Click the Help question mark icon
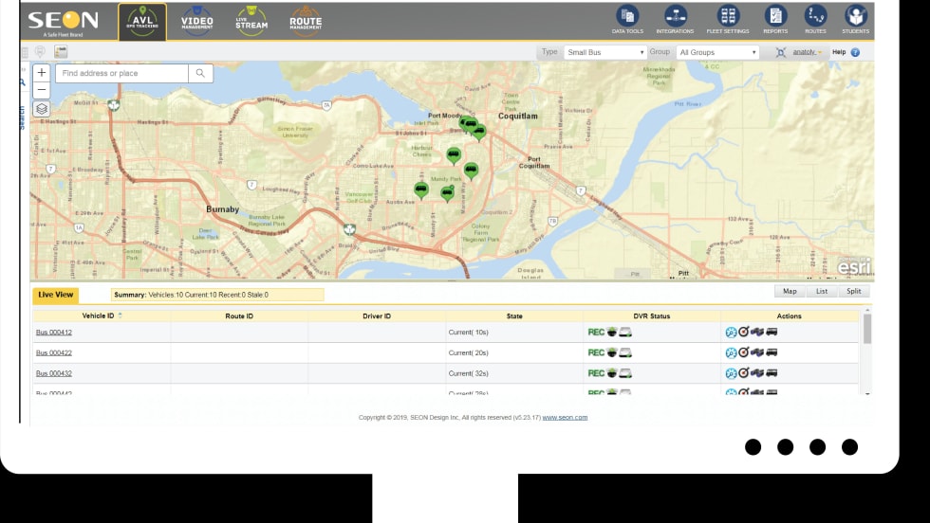The image size is (930, 523). coord(855,52)
